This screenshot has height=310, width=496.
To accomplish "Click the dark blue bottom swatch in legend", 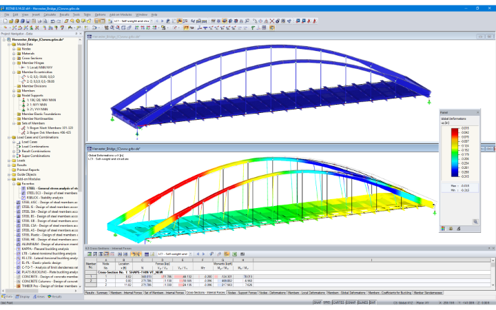I will coord(455,174).
